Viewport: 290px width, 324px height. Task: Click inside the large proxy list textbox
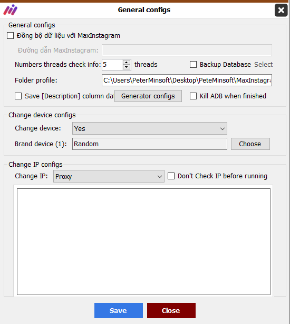pyautogui.click(x=143, y=241)
